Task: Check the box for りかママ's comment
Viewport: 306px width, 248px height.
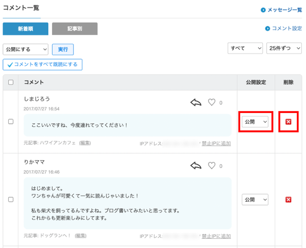Action: tap(11, 200)
